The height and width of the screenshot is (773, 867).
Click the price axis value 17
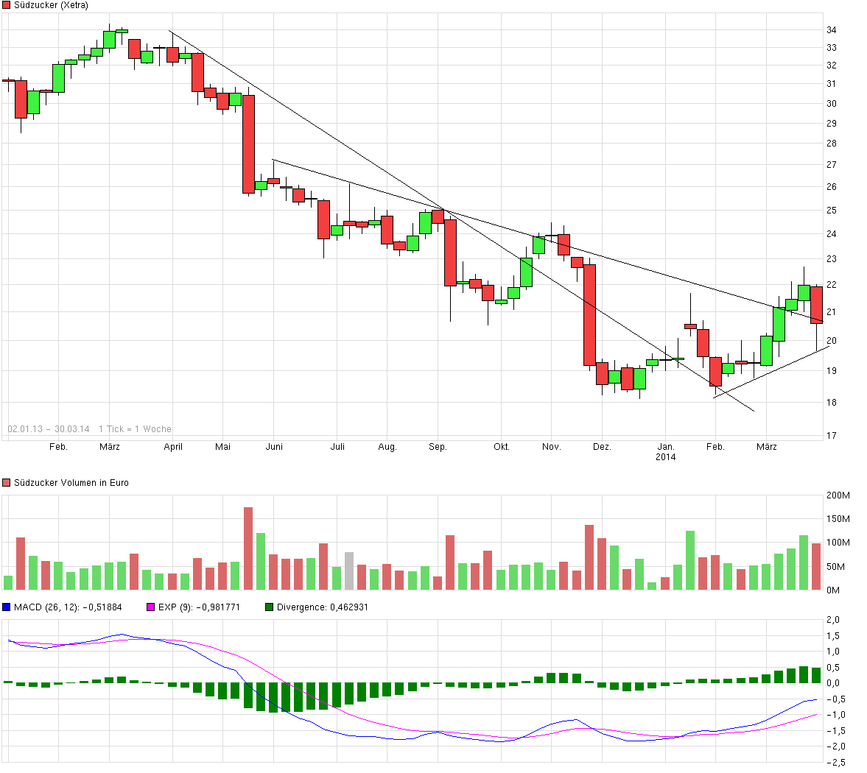832,436
